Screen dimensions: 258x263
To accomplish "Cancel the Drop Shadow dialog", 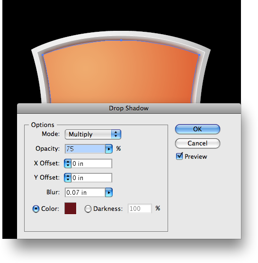I will tap(197, 144).
